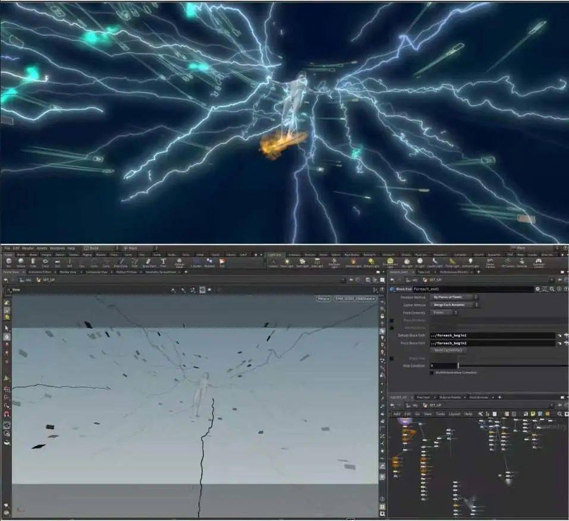Open the network editor Layout menu

tap(454, 413)
